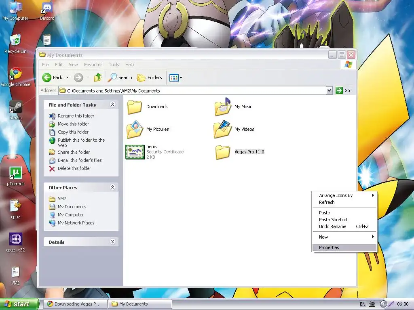Select the Downloads folder icon
Screen dimensions: 414x310
[135, 107]
